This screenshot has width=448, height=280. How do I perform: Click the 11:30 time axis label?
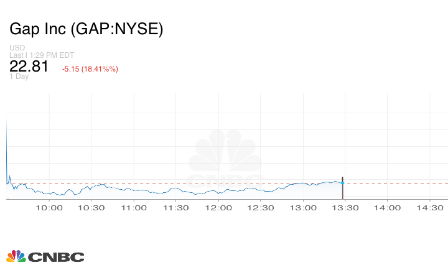tap(176, 208)
